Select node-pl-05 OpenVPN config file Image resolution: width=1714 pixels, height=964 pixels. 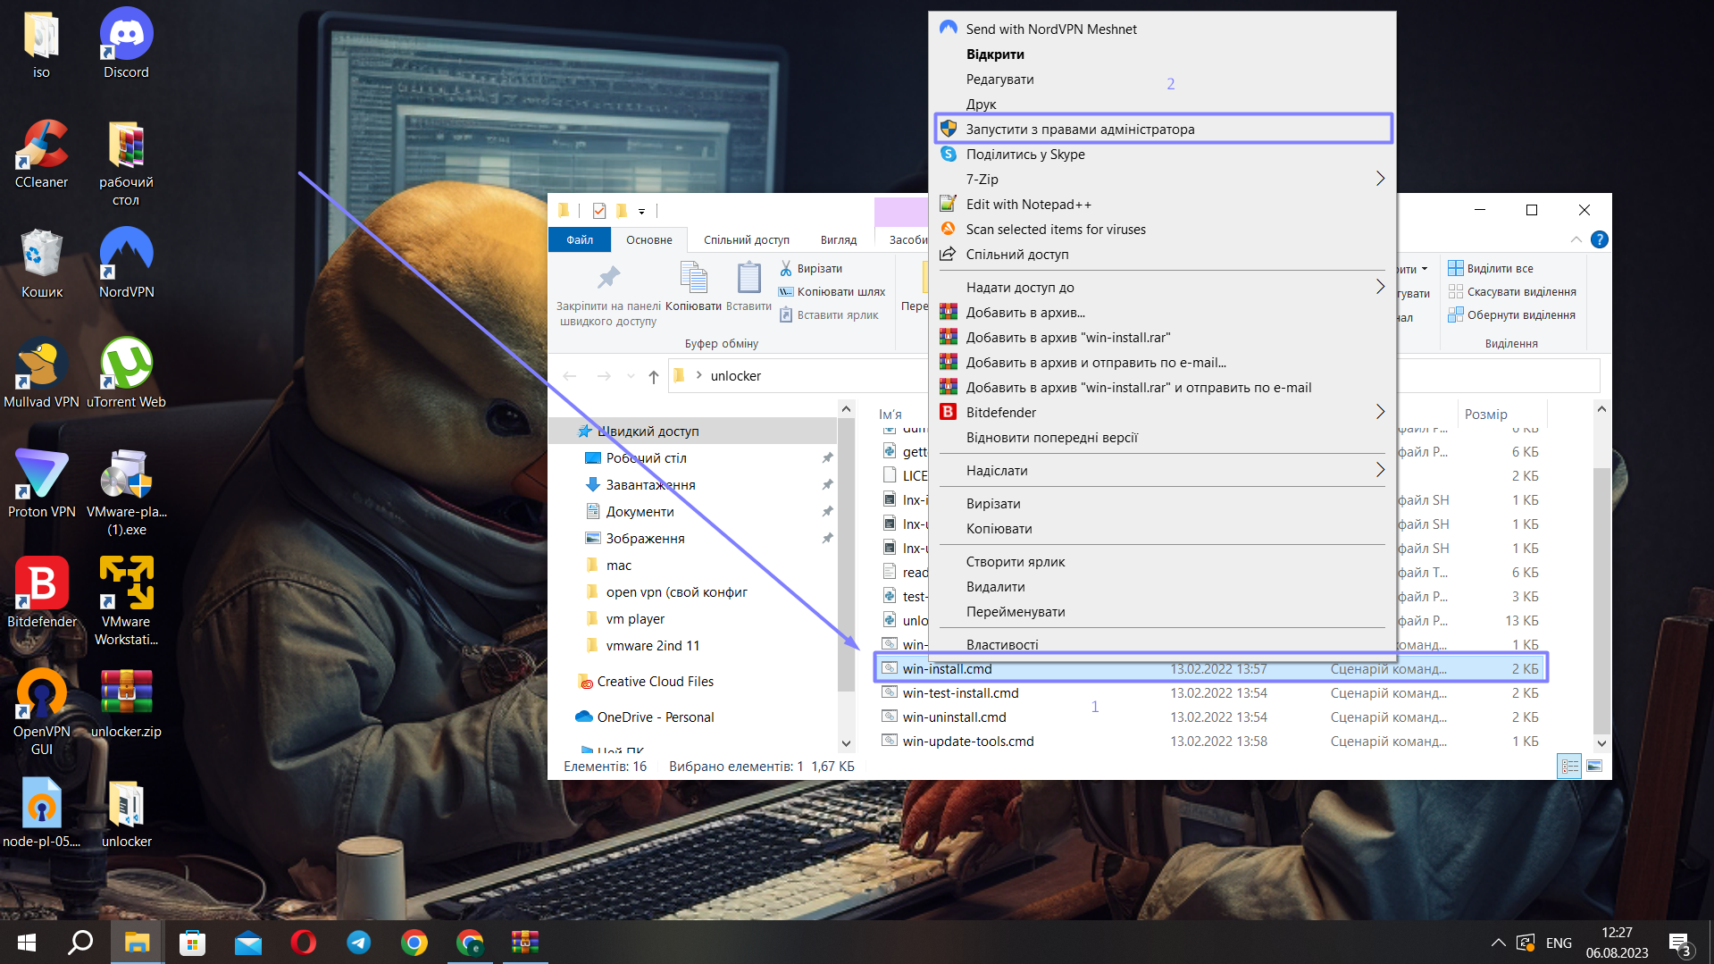click(x=41, y=813)
